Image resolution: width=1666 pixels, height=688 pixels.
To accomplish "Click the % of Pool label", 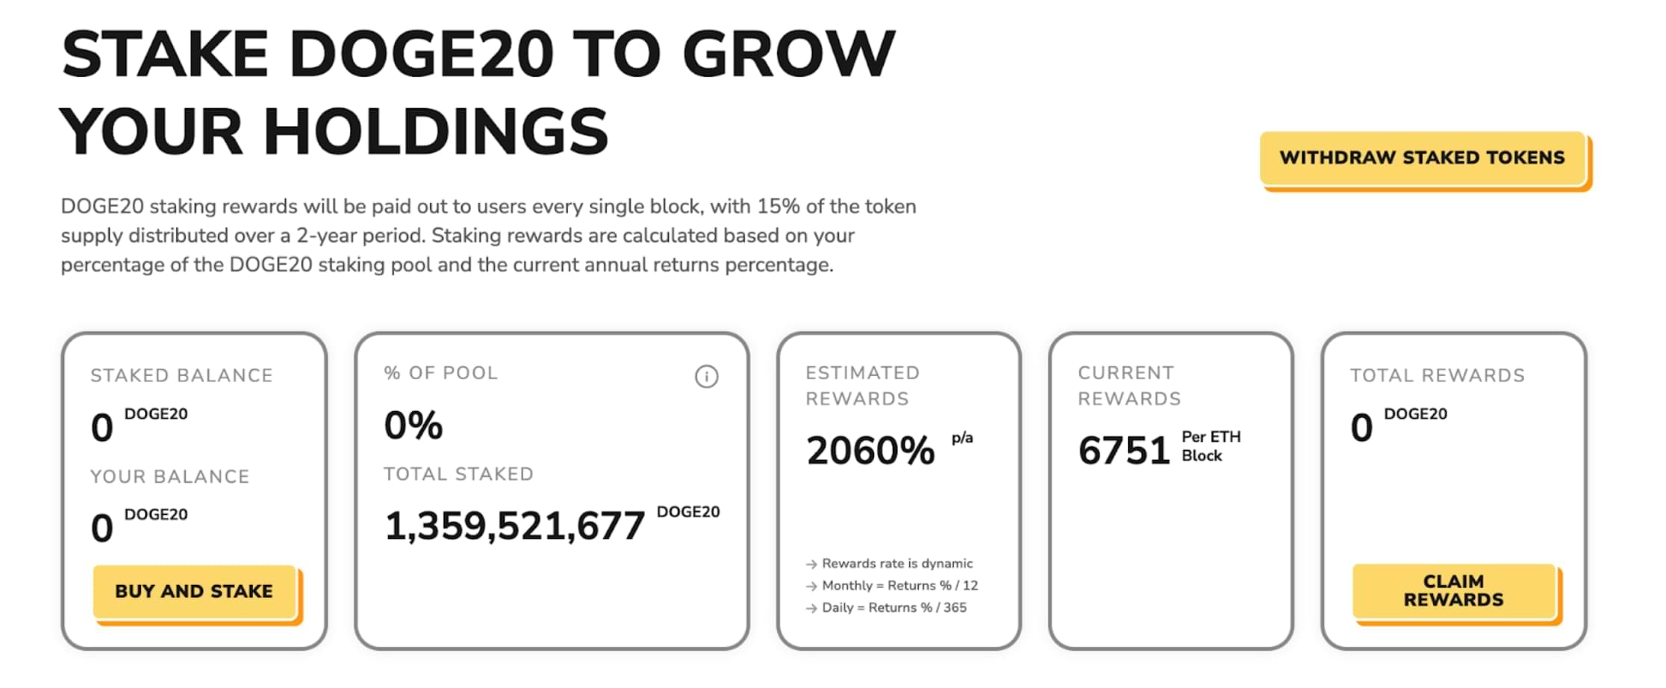I will pyautogui.click(x=440, y=373).
